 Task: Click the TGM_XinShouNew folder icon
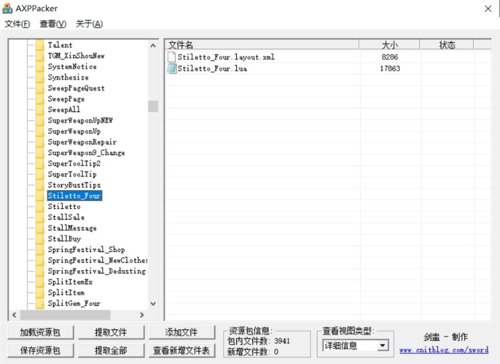click(x=40, y=56)
